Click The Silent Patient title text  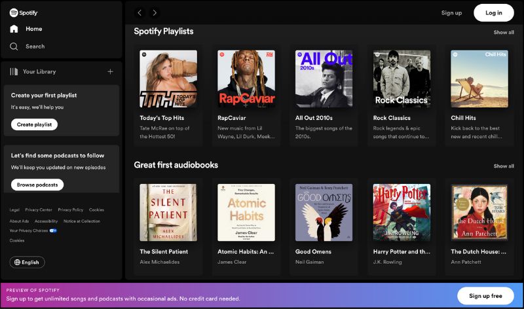[164, 251]
